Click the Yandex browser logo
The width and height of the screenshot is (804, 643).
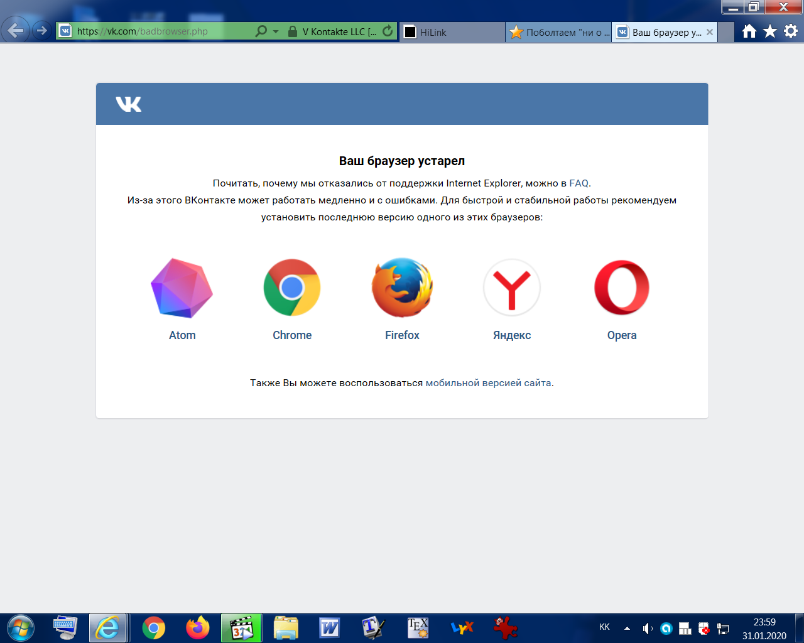(512, 288)
